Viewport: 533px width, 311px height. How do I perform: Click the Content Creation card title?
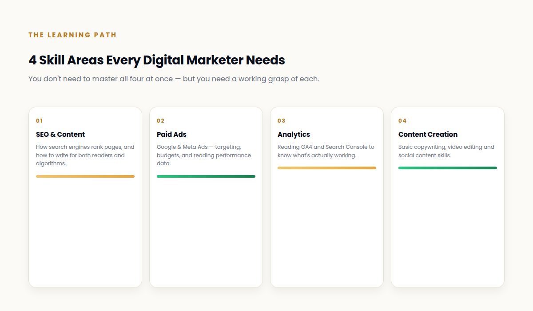pyautogui.click(x=428, y=134)
